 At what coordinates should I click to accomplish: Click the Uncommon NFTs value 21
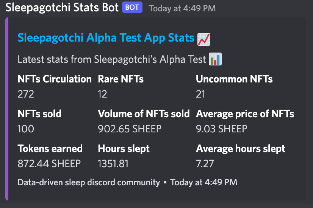(200, 94)
